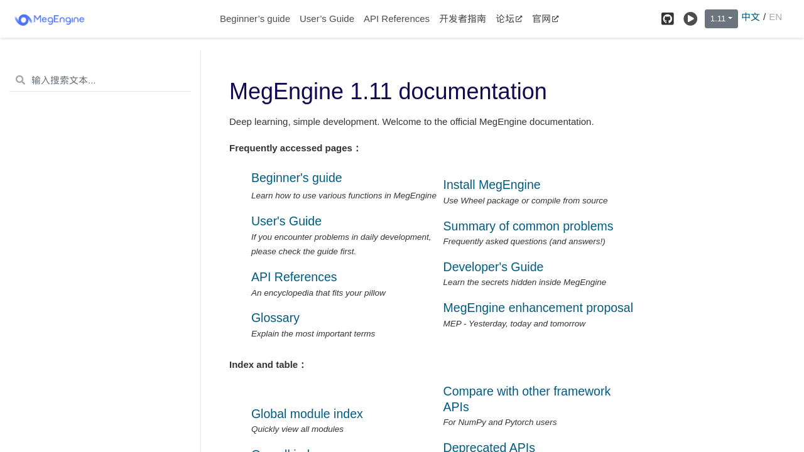The width and height of the screenshot is (804, 452).
Task: Open the 论坛 external forum link
Action: 509,19
